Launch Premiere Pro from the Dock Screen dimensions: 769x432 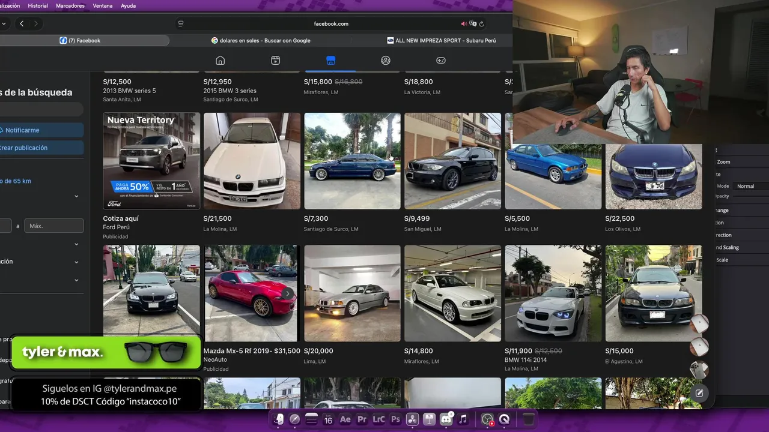[x=362, y=419]
